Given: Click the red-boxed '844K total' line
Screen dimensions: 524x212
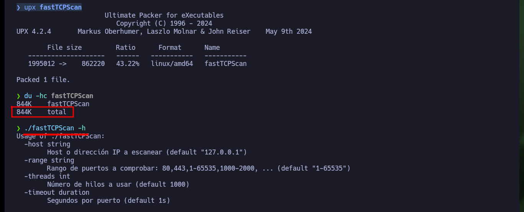Looking at the screenshot, I should 41,112.
